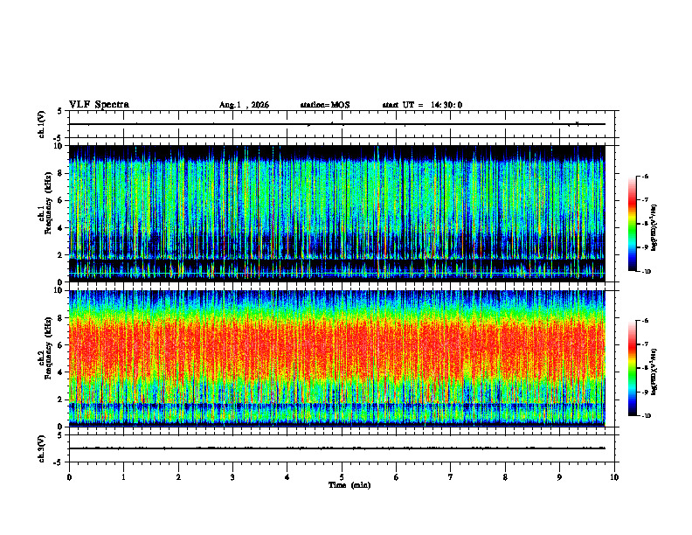Click the ch.2 "Frequency (kHz)" axis label
Image resolution: width=692 pixels, height=535 pixels.
click(48, 348)
